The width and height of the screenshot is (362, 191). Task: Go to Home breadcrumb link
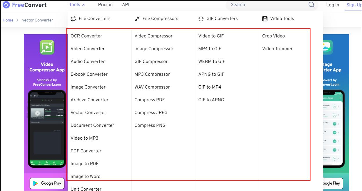[8, 20]
